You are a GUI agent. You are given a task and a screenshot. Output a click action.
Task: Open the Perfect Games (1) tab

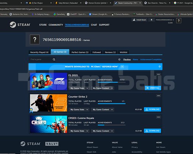80,52
